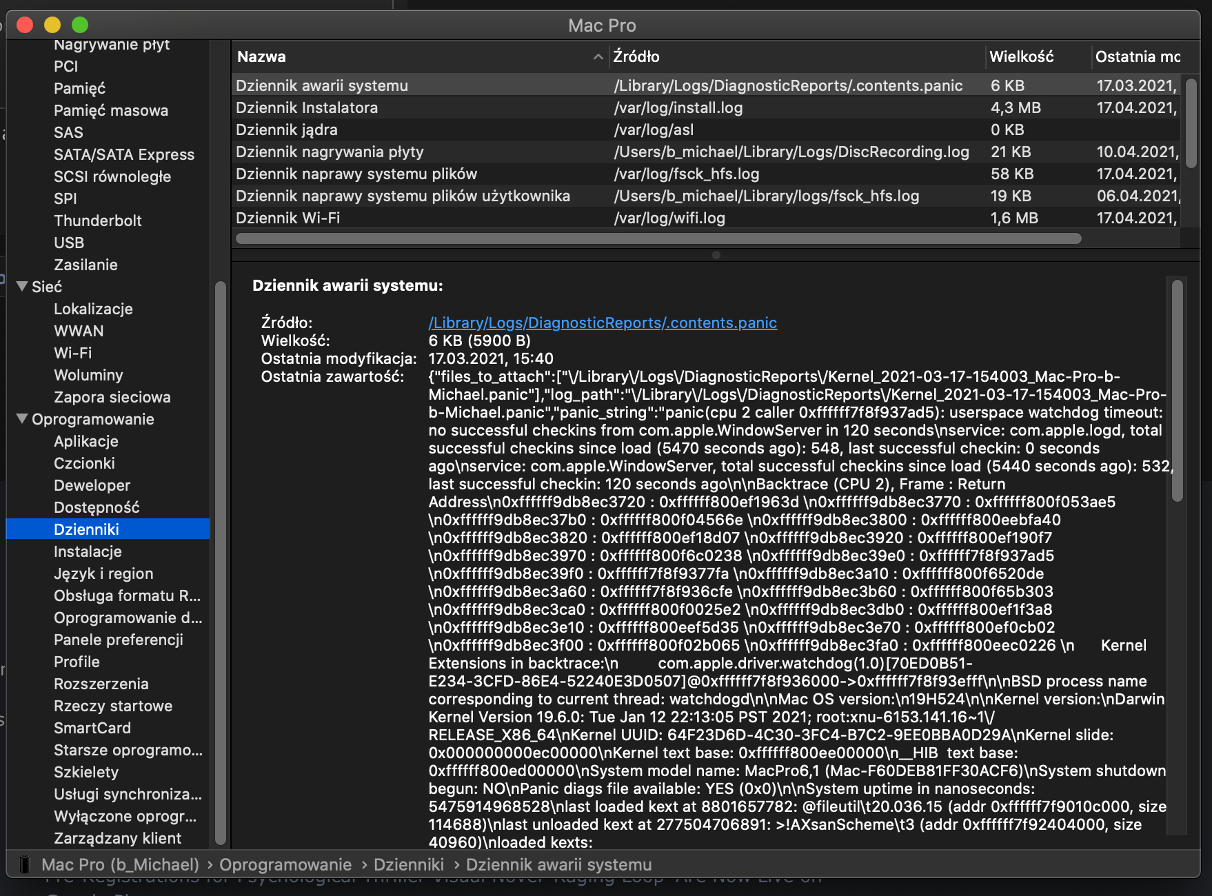Open Thunderbolt in the sidebar
1212x896 pixels.
(98, 221)
